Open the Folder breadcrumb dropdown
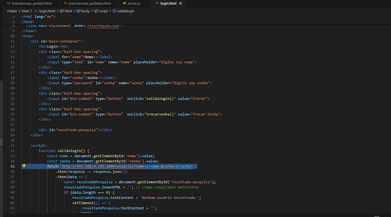This screenshot has width=391, height=217. pos(12,11)
